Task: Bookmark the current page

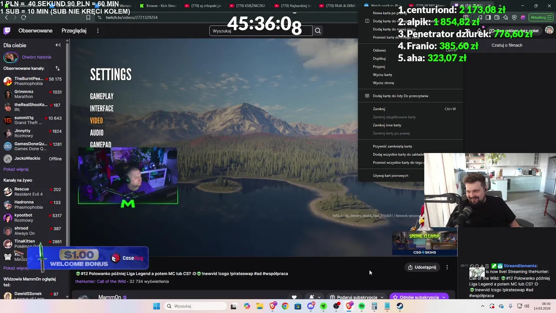Action: click(x=88, y=17)
